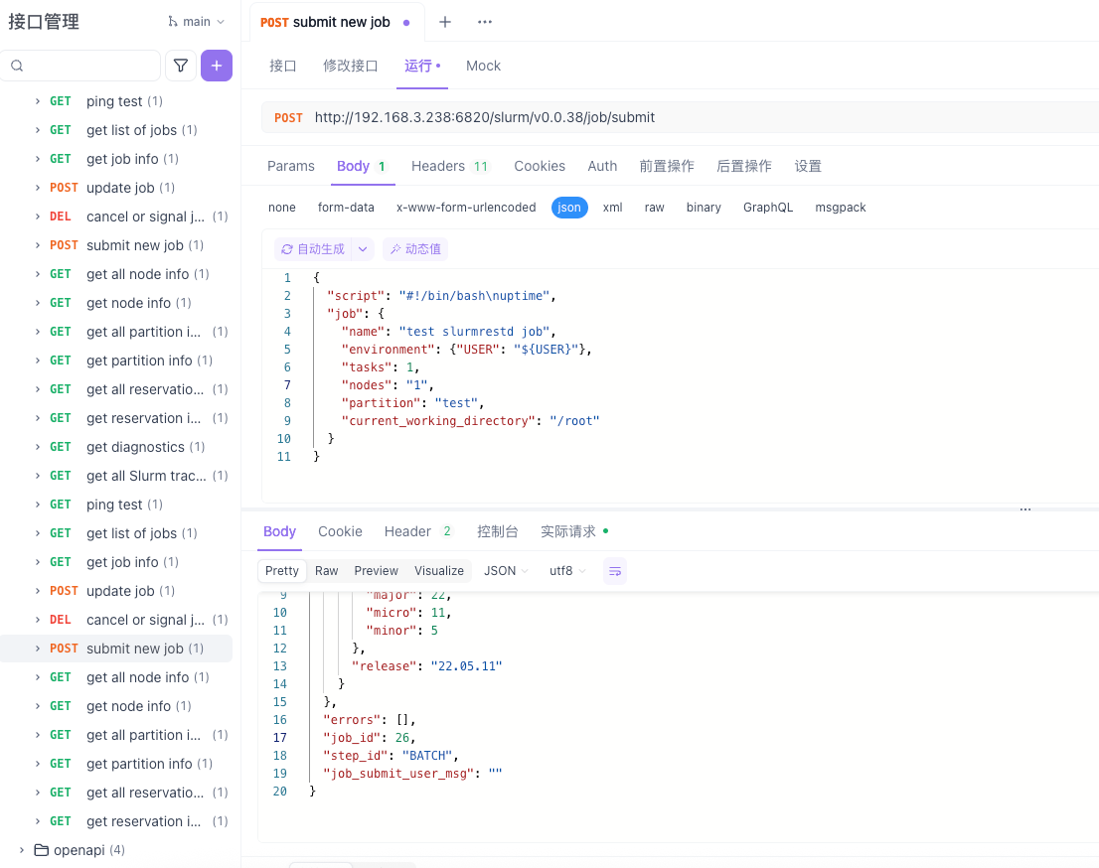Image resolution: width=1099 pixels, height=868 pixels.
Task: Switch to the 修改接口 tab
Action: pos(351,66)
